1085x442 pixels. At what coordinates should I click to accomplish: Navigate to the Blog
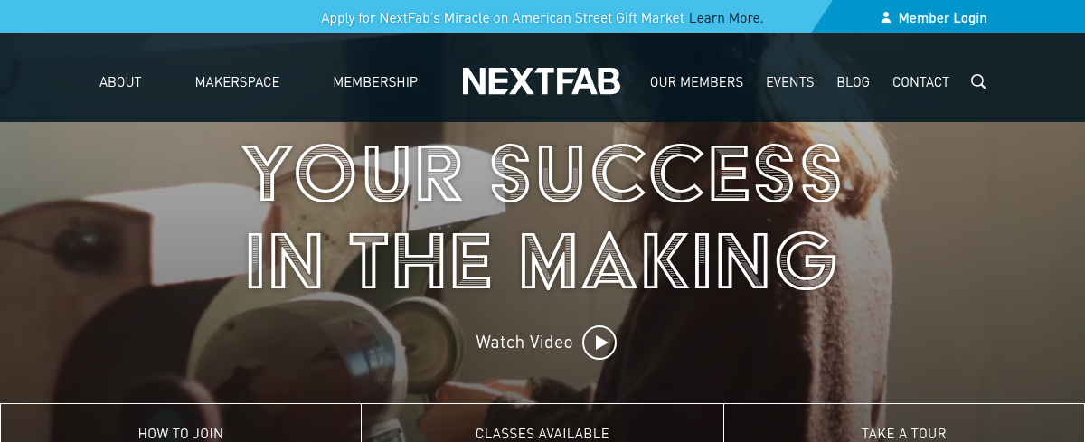click(854, 82)
